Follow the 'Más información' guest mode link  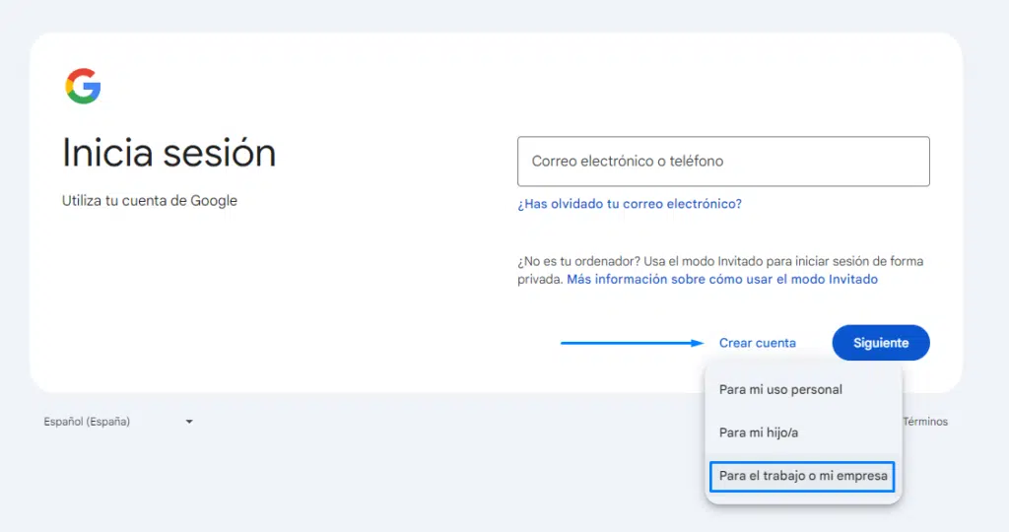pyautogui.click(x=721, y=279)
